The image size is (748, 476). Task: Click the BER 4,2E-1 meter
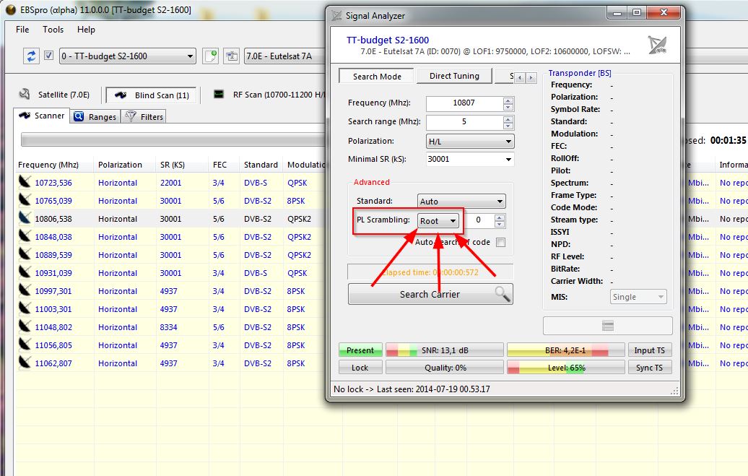566,350
